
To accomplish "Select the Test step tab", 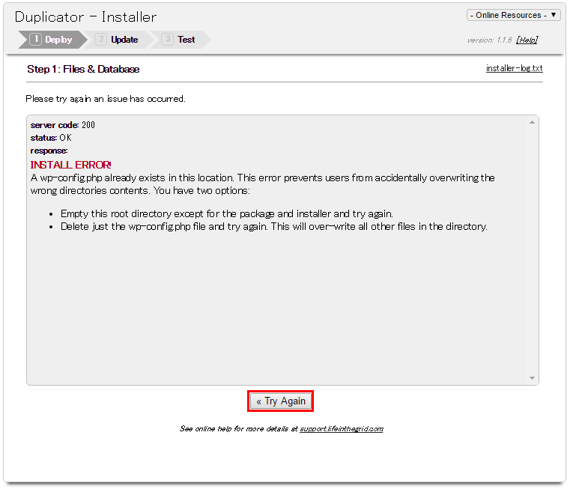I will click(x=180, y=40).
